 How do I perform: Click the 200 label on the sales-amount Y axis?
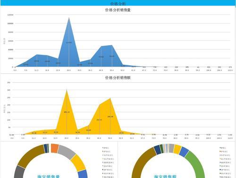[9, 105]
